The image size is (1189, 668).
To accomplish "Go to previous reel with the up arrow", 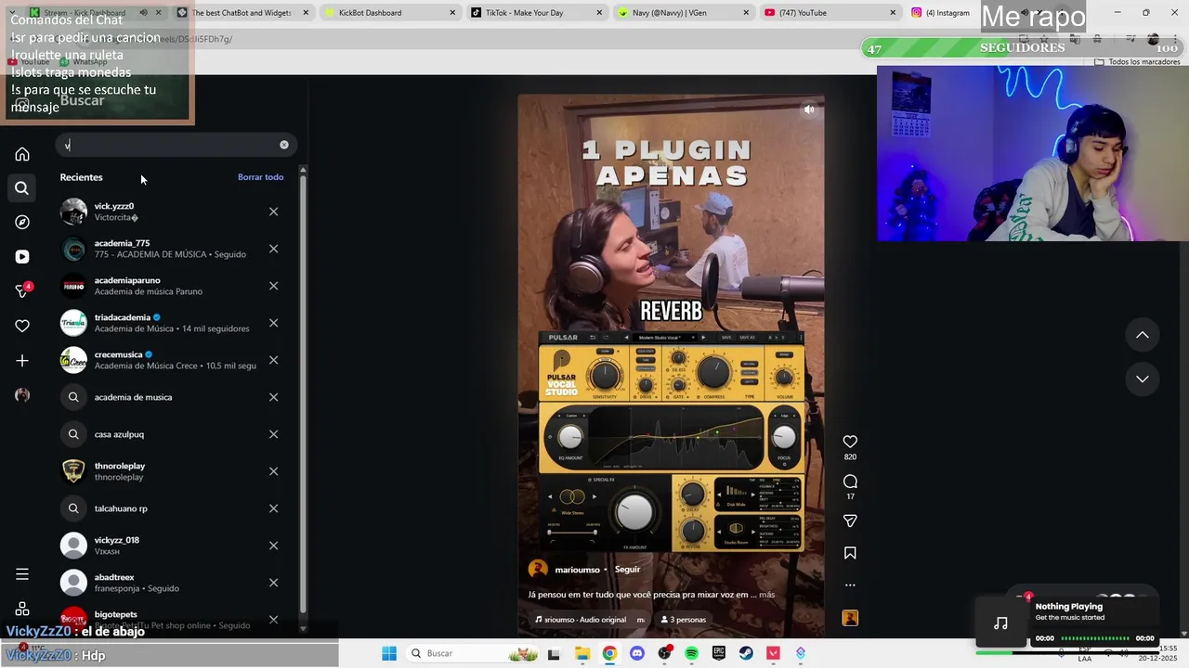I will tap(1143, 335).
